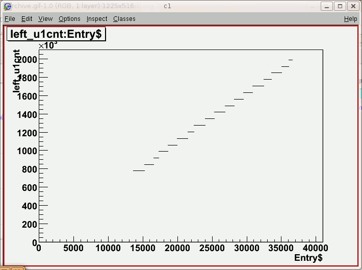Minimize the c1 canvas window
362x270 pixels.
(326, 6)
